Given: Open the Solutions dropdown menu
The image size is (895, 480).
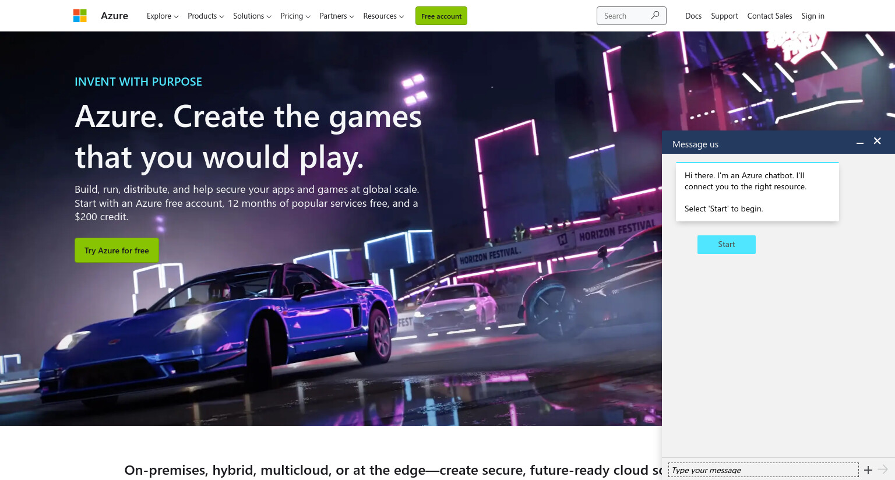Looking at the screenshot, I should 252,16.
